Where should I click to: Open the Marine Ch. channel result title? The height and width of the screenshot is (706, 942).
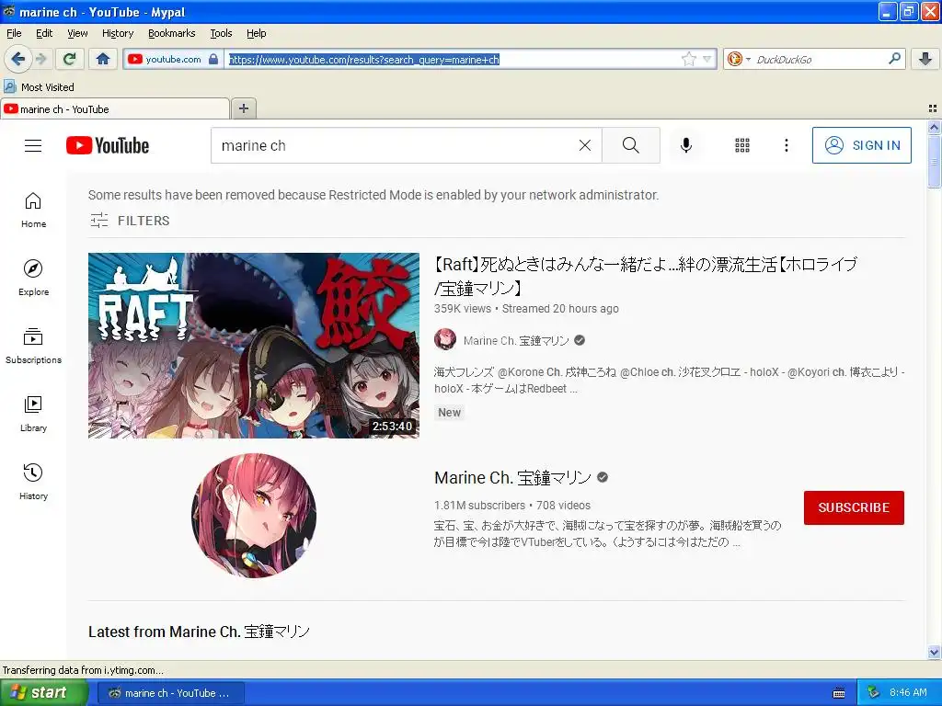[512, 477]
